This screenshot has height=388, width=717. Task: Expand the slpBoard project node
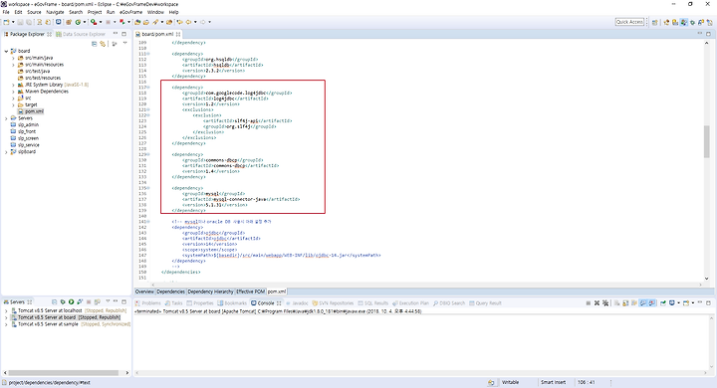coord(6,152)
